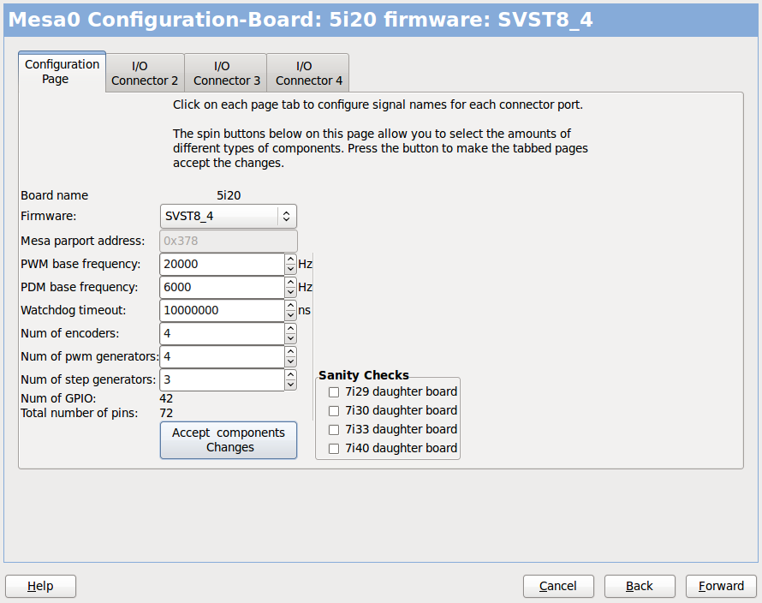The height and width of the screenshot is (603, 762).
Task: Cancel the Mesa0 configuration dialog
Action: tap(558, 586)
